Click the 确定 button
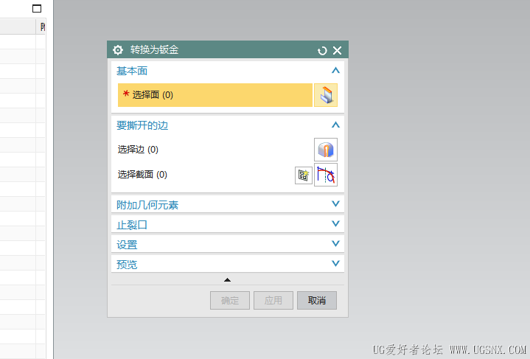 tap(230, 300)
